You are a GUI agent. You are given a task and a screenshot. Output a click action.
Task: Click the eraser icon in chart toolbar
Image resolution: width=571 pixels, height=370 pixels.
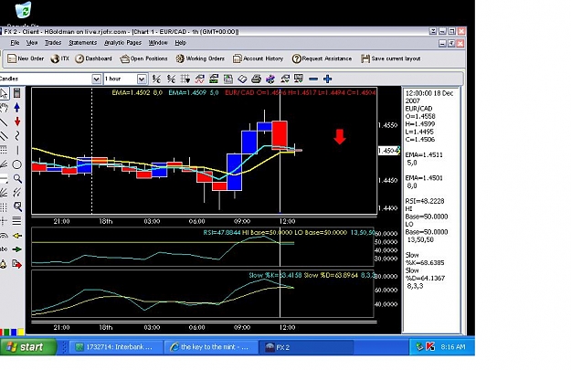(x=242, y=79)
